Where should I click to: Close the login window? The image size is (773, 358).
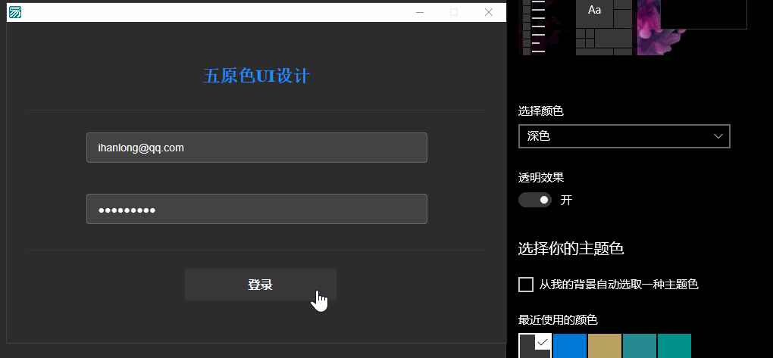point(489,12)
